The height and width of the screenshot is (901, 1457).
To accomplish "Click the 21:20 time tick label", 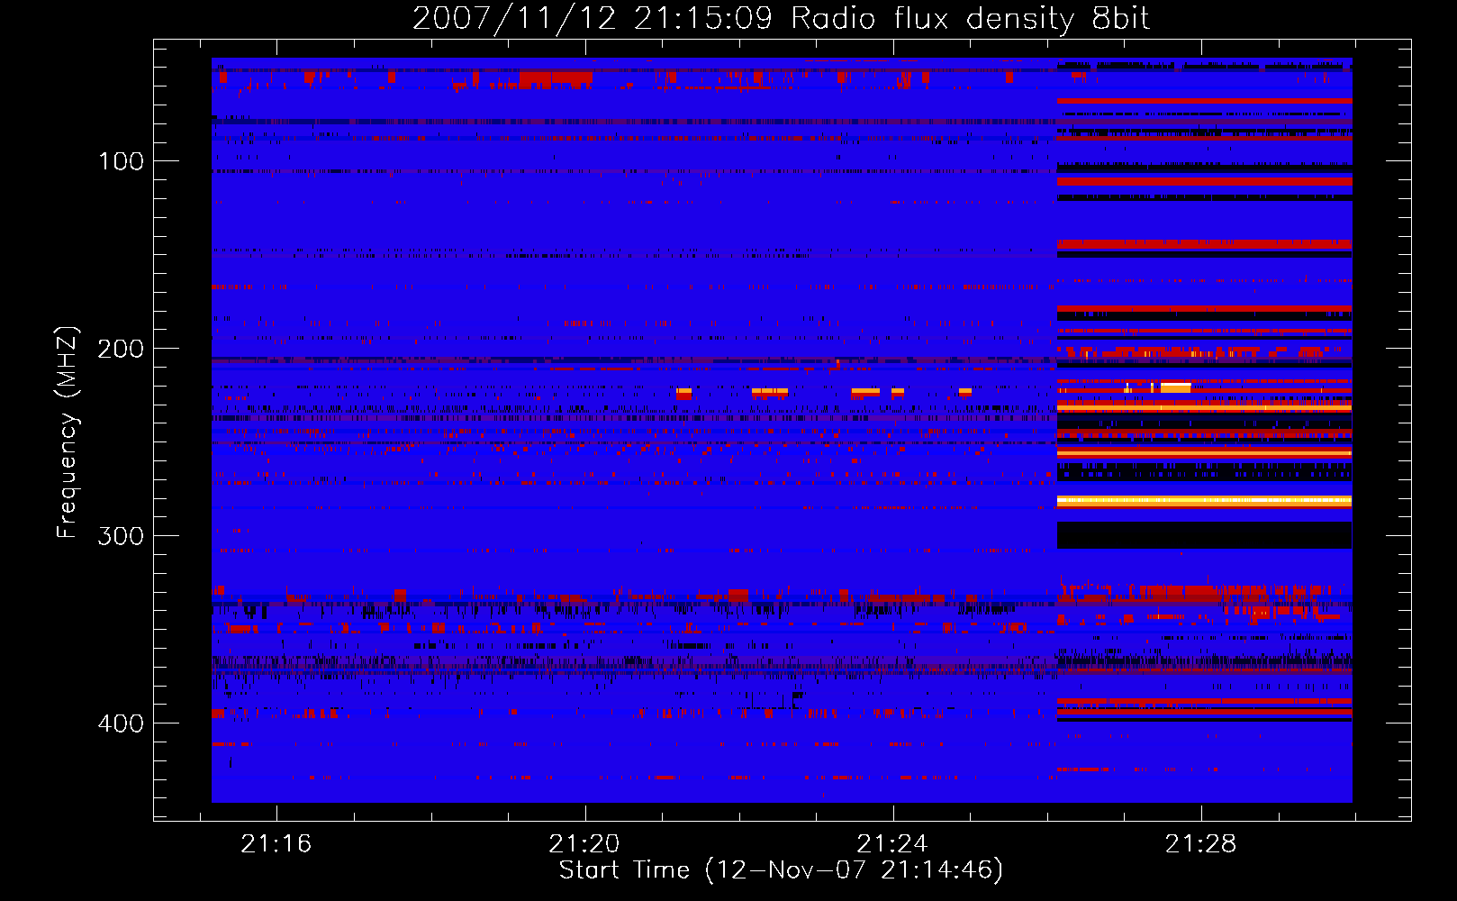I will 584,843.
